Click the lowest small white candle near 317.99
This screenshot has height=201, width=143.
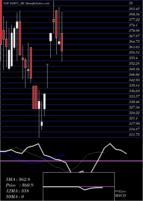[x=42, y=124]
